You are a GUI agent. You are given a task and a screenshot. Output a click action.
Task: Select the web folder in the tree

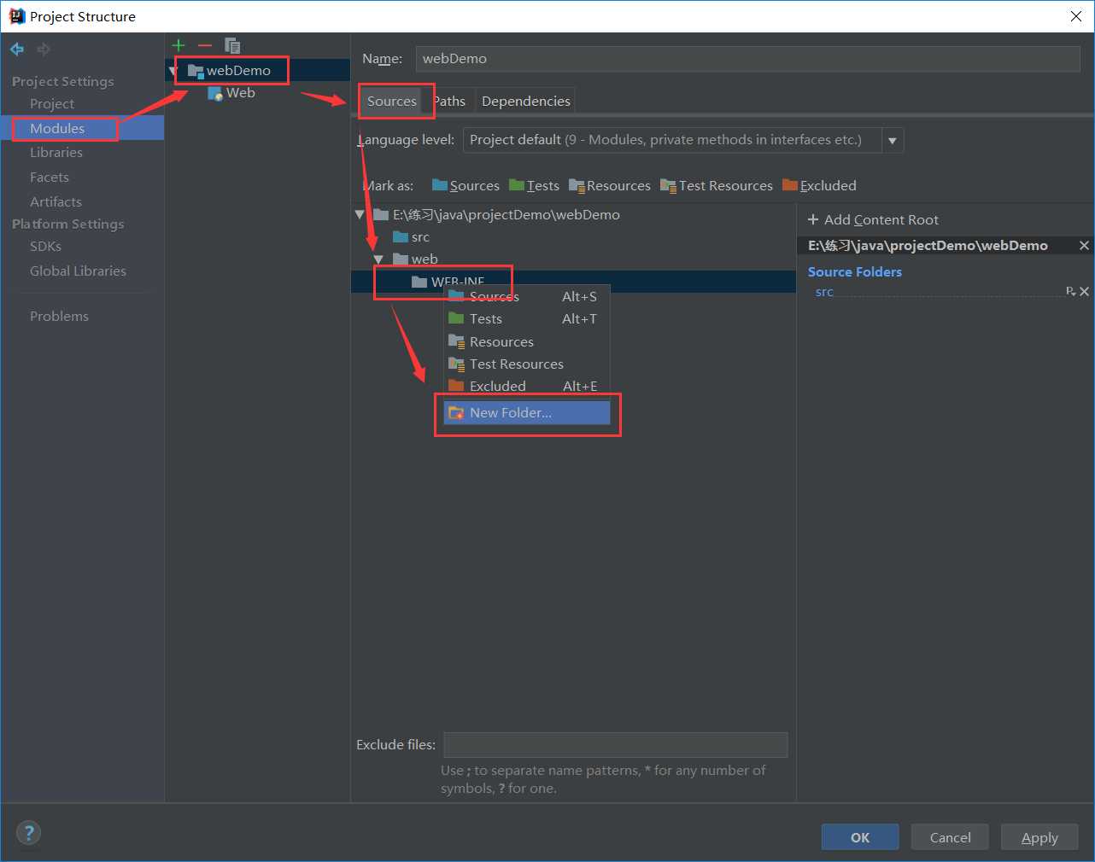424,259
